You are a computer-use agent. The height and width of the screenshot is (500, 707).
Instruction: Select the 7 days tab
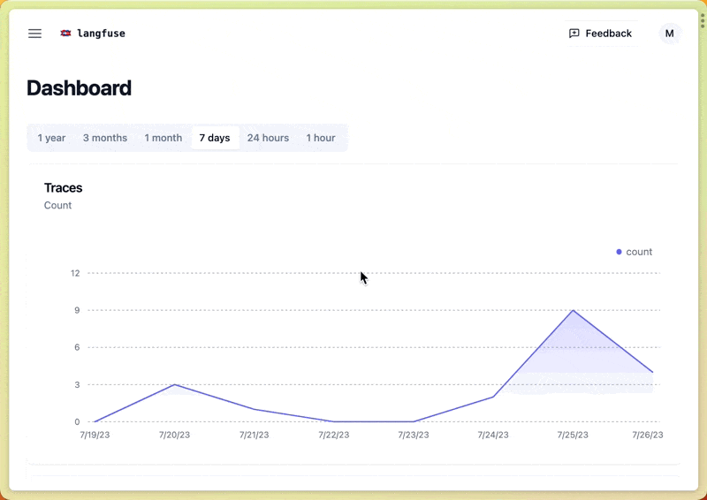[x=215, y=138]
